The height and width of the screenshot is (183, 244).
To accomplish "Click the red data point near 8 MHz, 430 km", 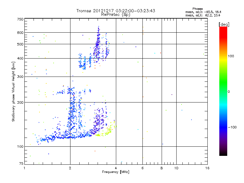I will click(x=161, y=53).
